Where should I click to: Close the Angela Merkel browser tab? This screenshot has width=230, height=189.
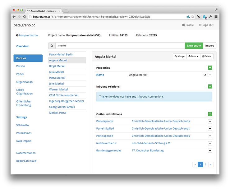coord(59,11)
